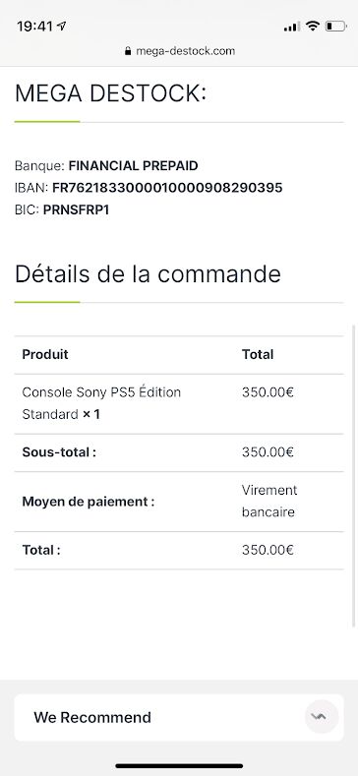Tap the 19:41 clock in status bar
The image size is (358, 776).
click(34, 27)
